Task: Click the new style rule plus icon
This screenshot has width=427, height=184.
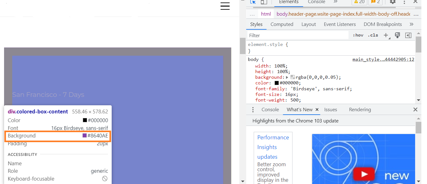Action: [x=386, y=35]
